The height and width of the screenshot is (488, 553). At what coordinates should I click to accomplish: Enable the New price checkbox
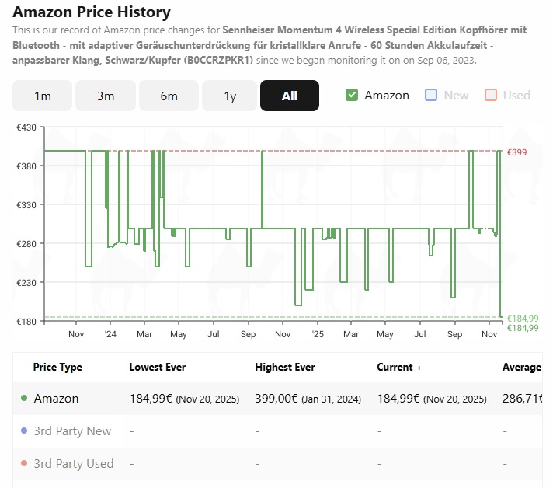[x=431, y=95]
